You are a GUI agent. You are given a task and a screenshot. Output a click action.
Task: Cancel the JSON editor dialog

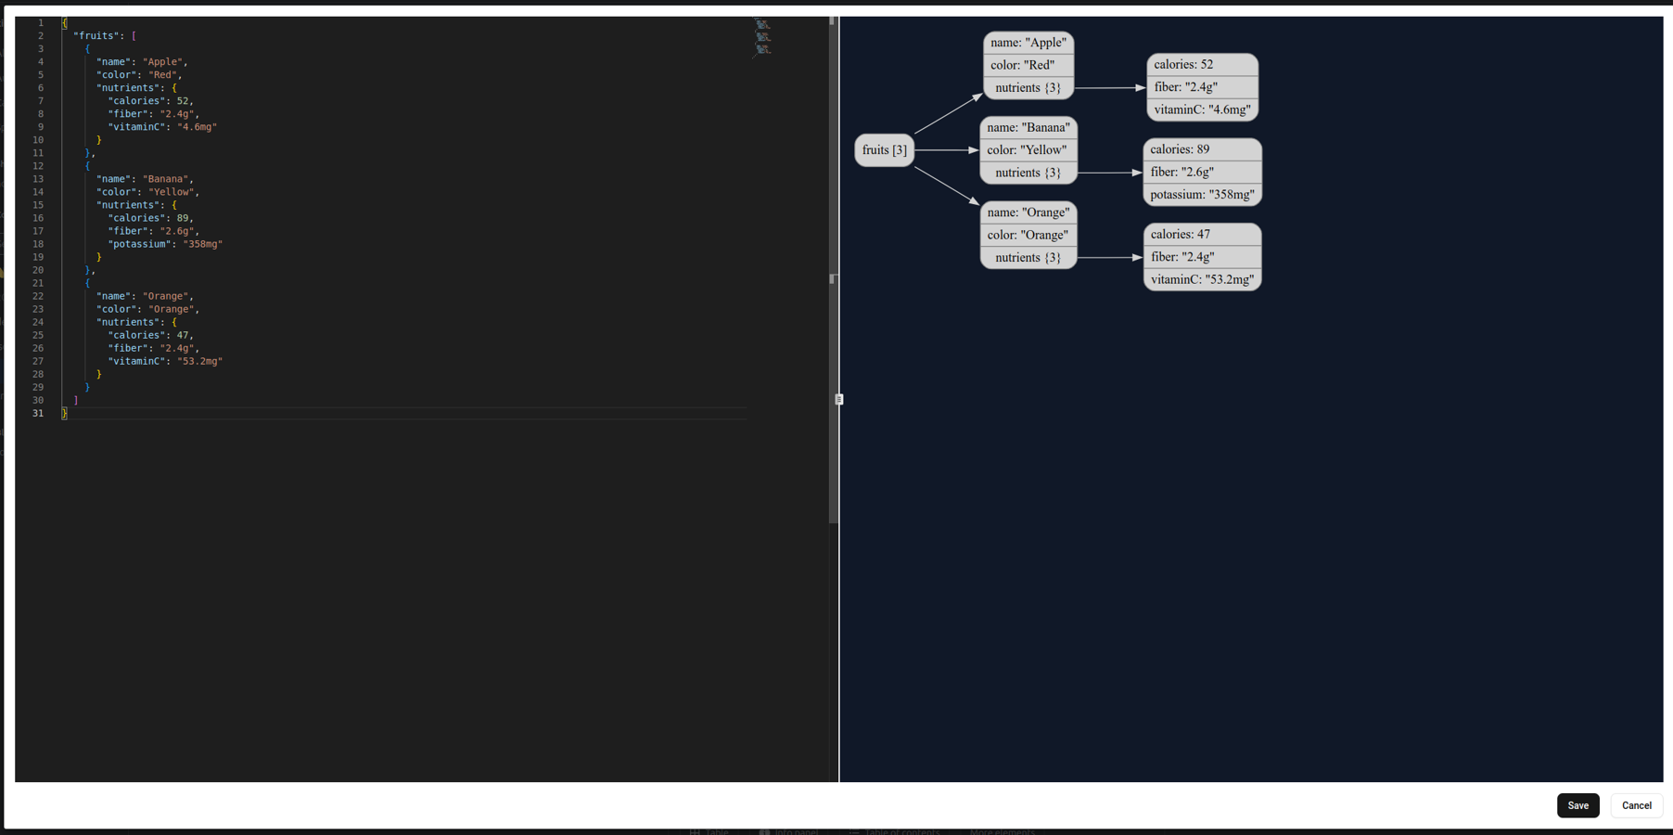1636,805
